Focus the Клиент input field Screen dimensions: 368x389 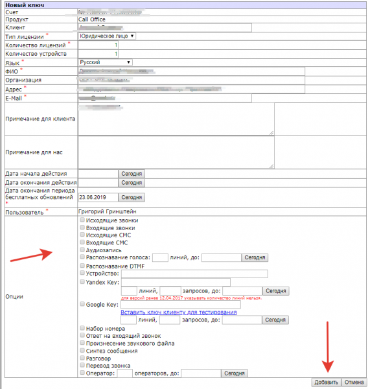click(x=165, y=27)
